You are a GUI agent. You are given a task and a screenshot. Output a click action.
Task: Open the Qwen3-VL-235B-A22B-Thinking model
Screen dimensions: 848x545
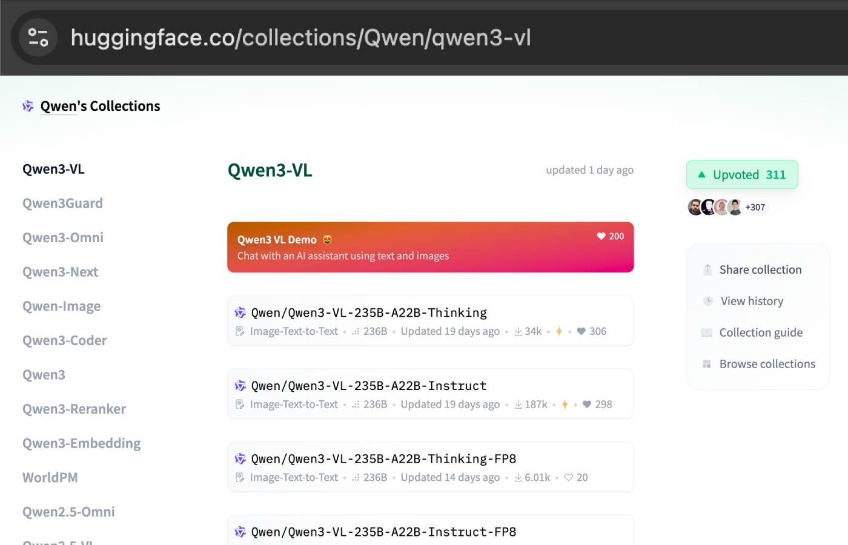(369, 313)
